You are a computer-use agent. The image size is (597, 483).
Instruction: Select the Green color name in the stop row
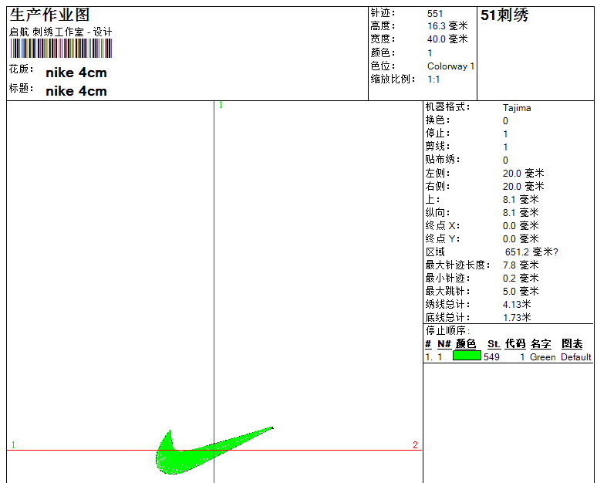coord(542,357)
